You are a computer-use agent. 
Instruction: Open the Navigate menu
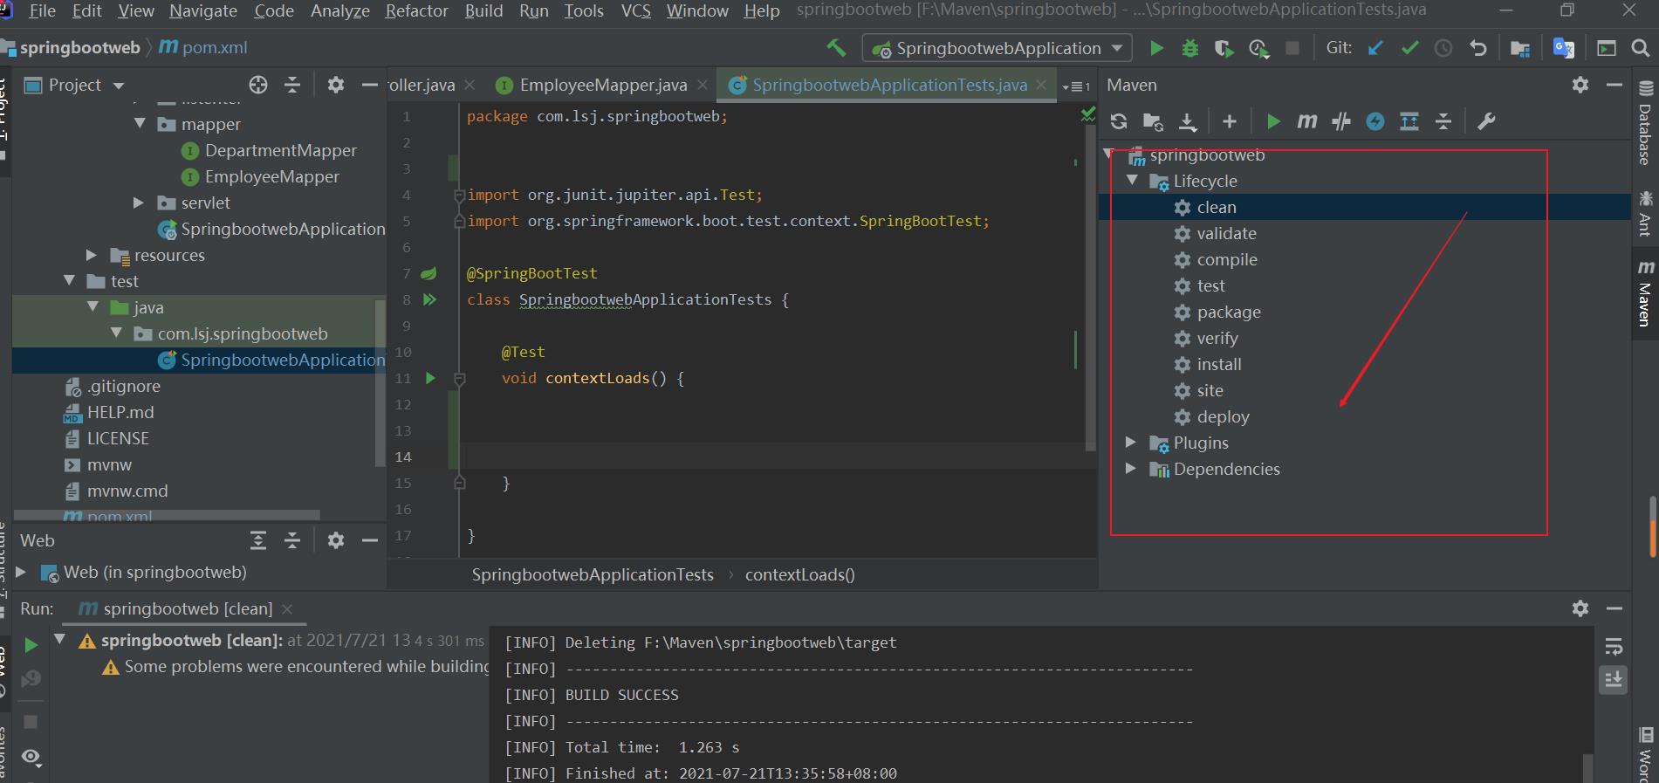click(203, 10)
